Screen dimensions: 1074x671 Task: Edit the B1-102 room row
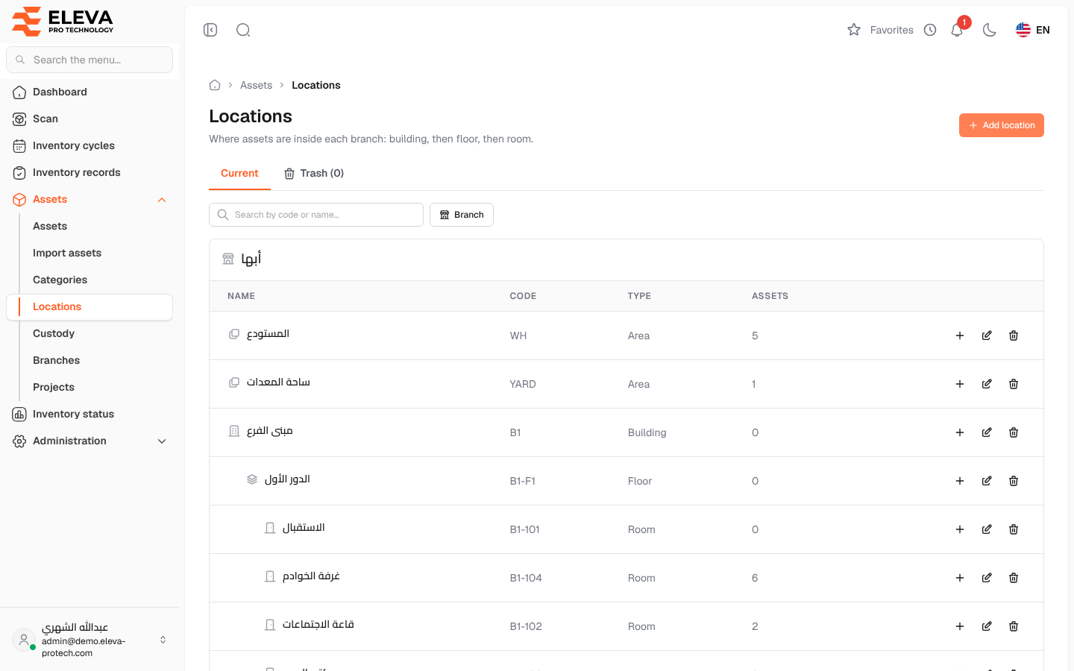[987, 626]
